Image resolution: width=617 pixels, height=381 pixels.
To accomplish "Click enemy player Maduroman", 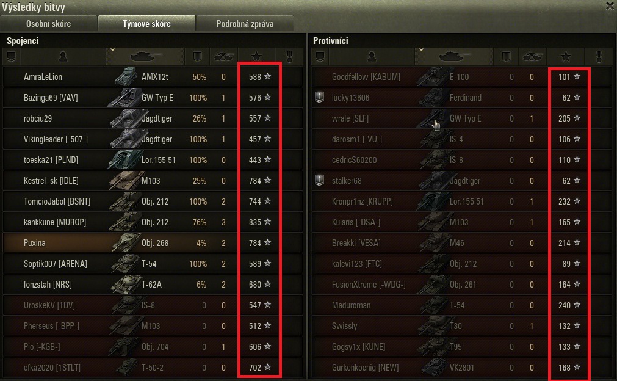I will coord(351,305).
